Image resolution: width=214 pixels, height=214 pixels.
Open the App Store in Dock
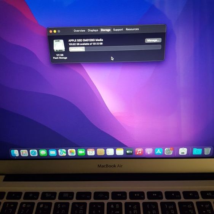point(158,151)
